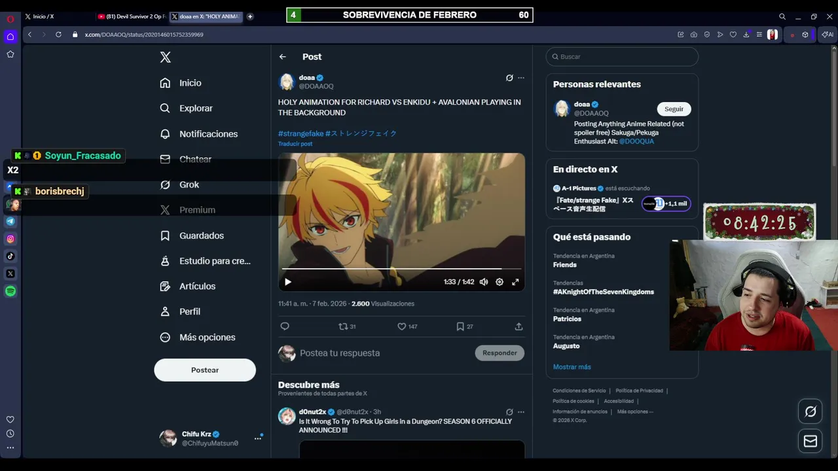Open Friends trending topic

564,265
